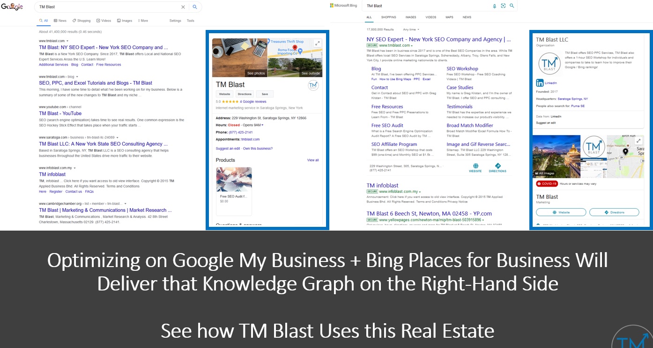Click the Directions button in Google's panel
Viewport: 653px width, 348px height.
[x=245, y=94]
